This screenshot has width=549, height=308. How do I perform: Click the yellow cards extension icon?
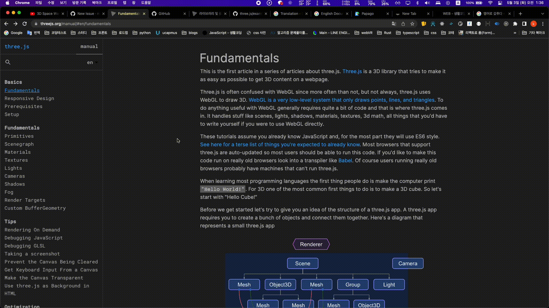[x=424, y=24]
